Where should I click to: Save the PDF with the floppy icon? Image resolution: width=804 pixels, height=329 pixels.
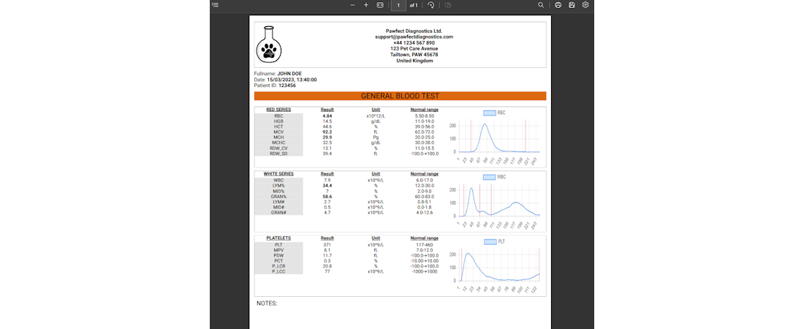[572, 5]
